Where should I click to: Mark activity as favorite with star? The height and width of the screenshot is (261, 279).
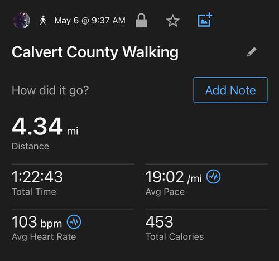pos(172,21)
